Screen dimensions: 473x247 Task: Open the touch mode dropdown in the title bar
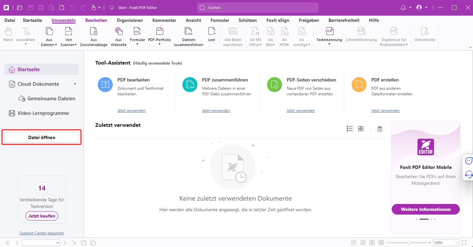point(99,7)
